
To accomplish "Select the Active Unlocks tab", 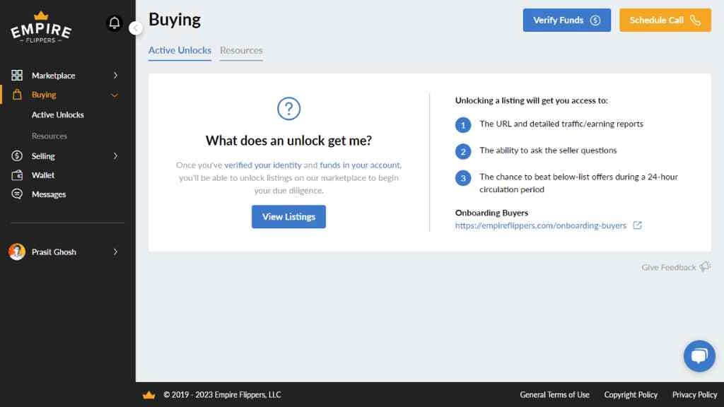I will pos(179,50).
